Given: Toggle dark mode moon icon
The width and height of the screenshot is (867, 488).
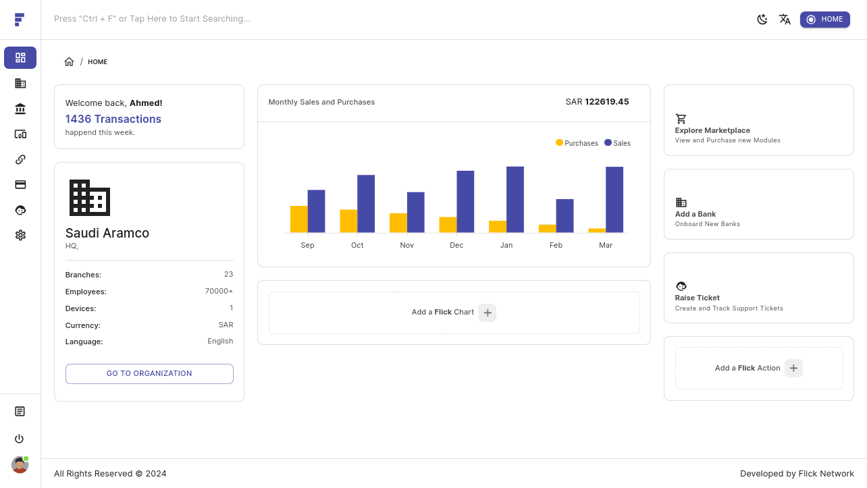Looking at the screenshot, I should click(762, 20).
